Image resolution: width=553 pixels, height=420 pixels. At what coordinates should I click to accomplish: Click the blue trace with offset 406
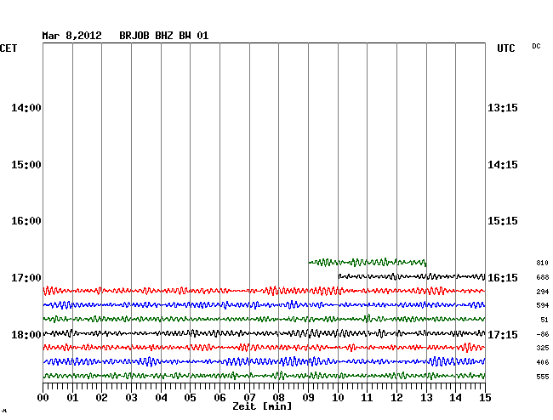point(264,361)
